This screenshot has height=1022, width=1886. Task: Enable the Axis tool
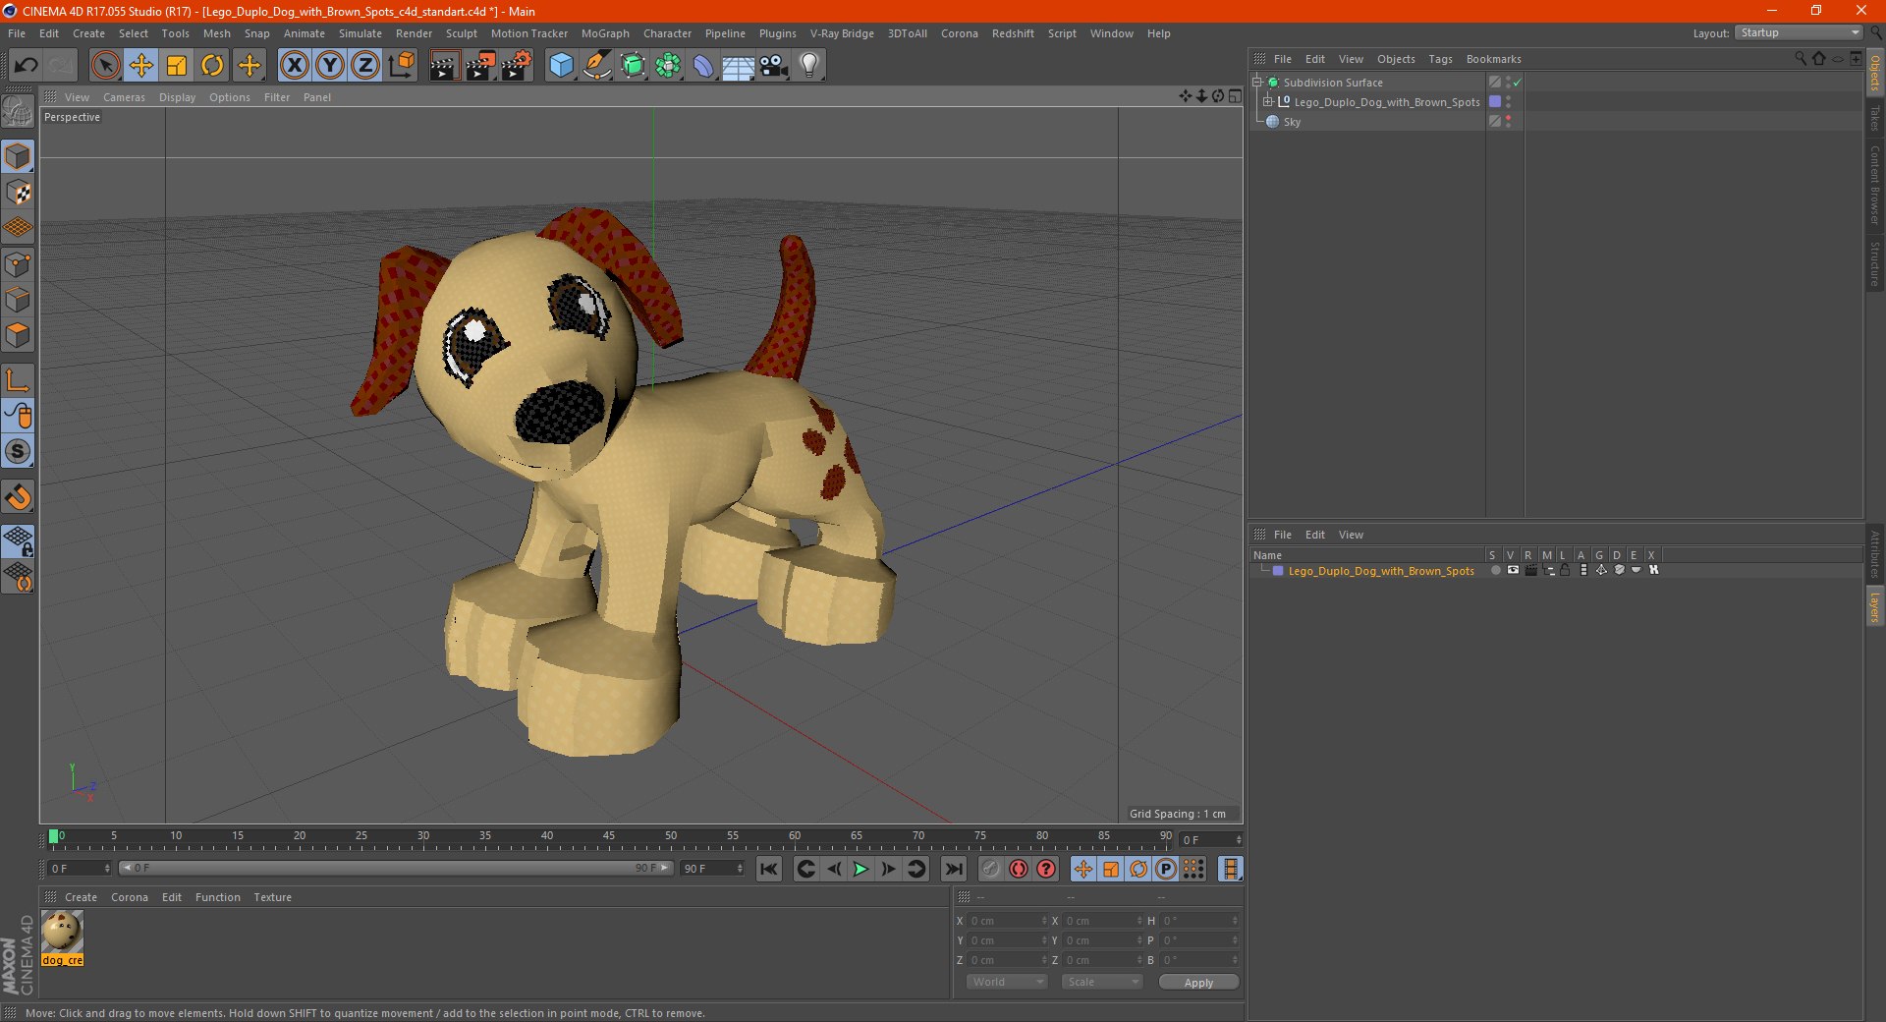click(18, 380)
